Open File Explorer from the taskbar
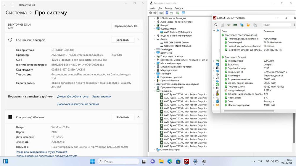Screen dimensions: 296x166 point(161,161)
